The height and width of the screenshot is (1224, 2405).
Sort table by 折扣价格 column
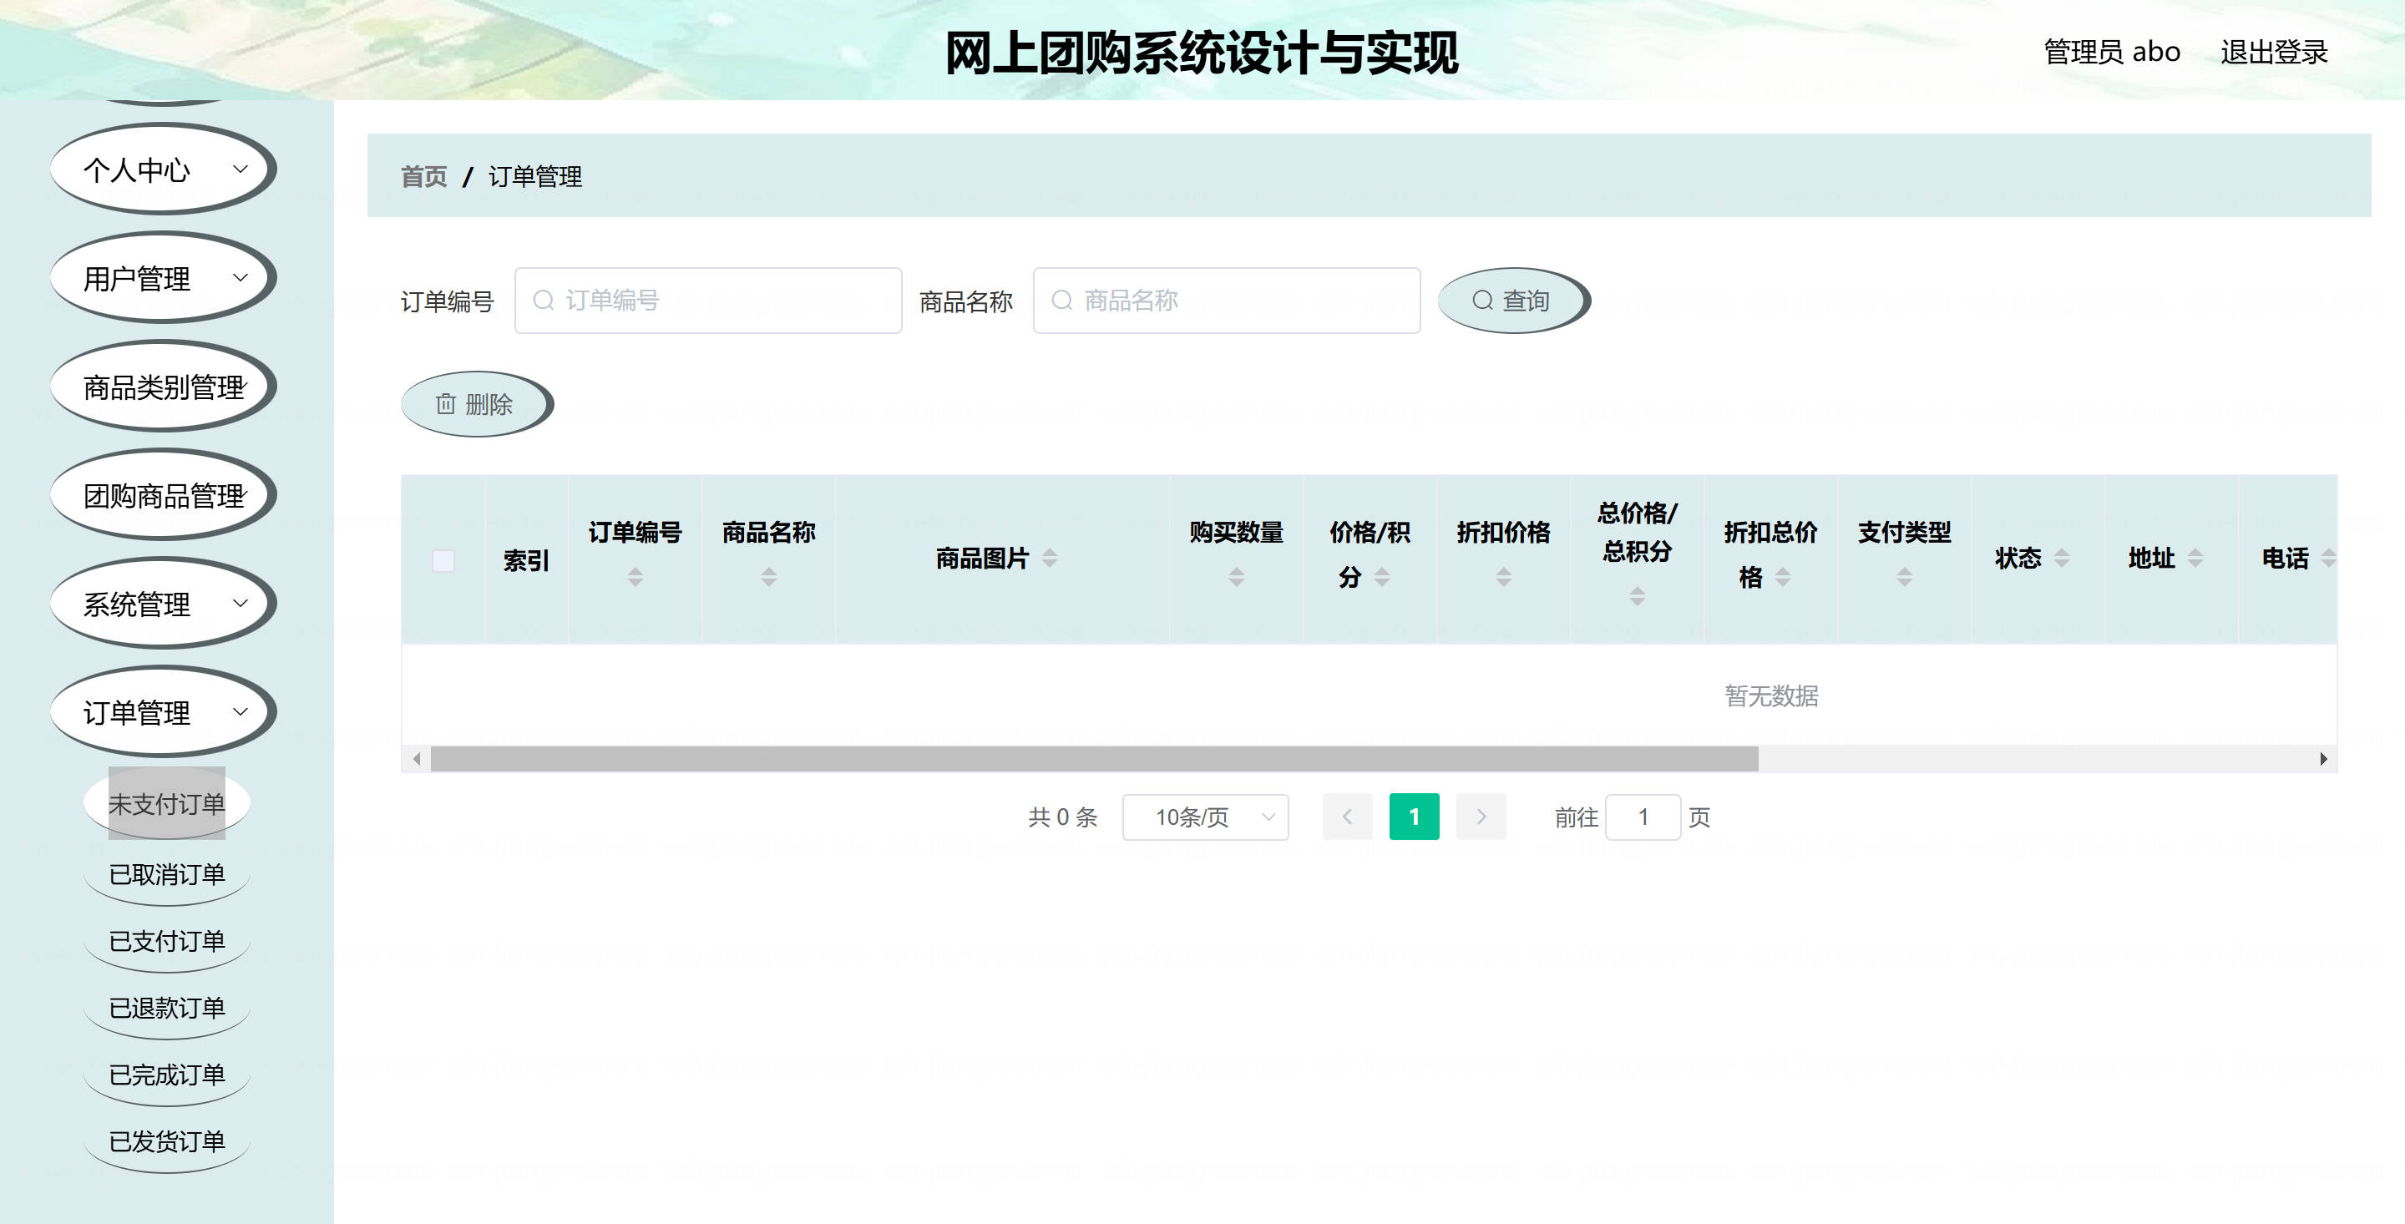(x=1503, y=577)
